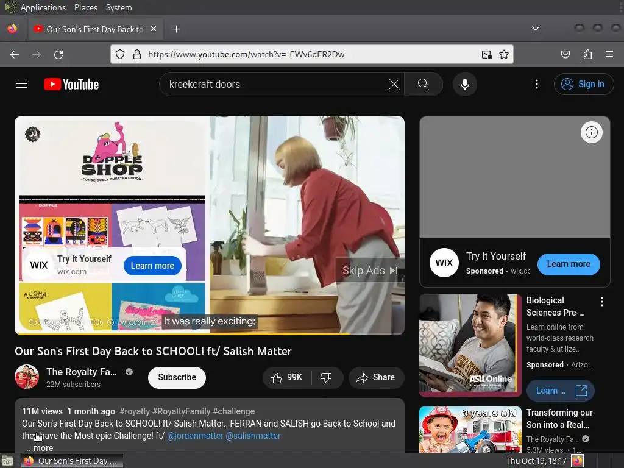
Task: Open the @jordanmatter link
Action: tap(195, 436)
